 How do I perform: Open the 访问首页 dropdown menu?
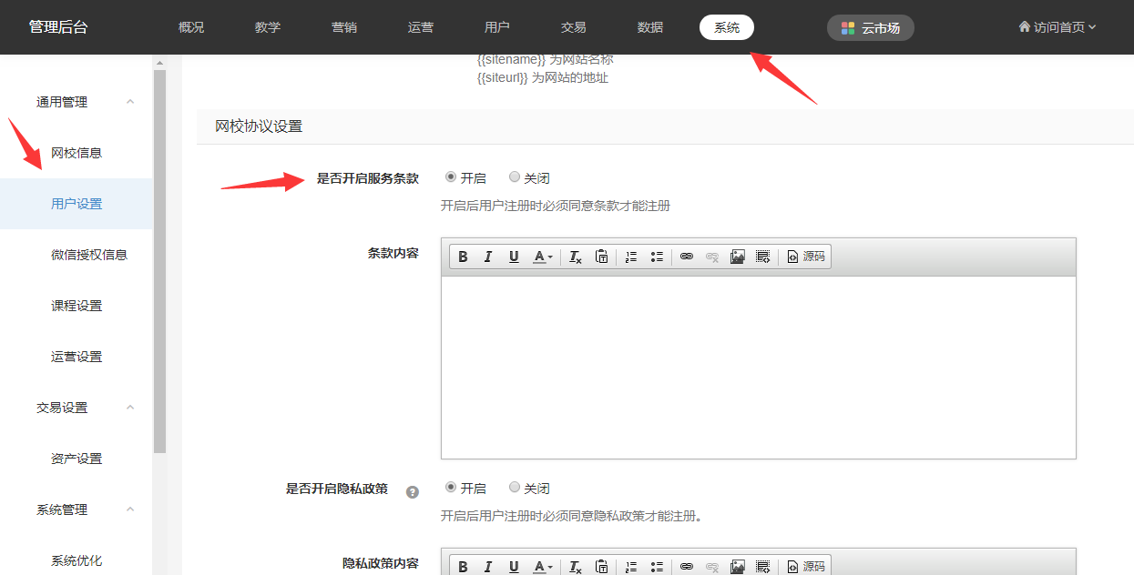pos(1057,27)
